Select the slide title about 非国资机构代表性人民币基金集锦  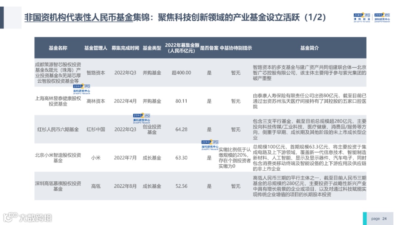click(175, 17)
